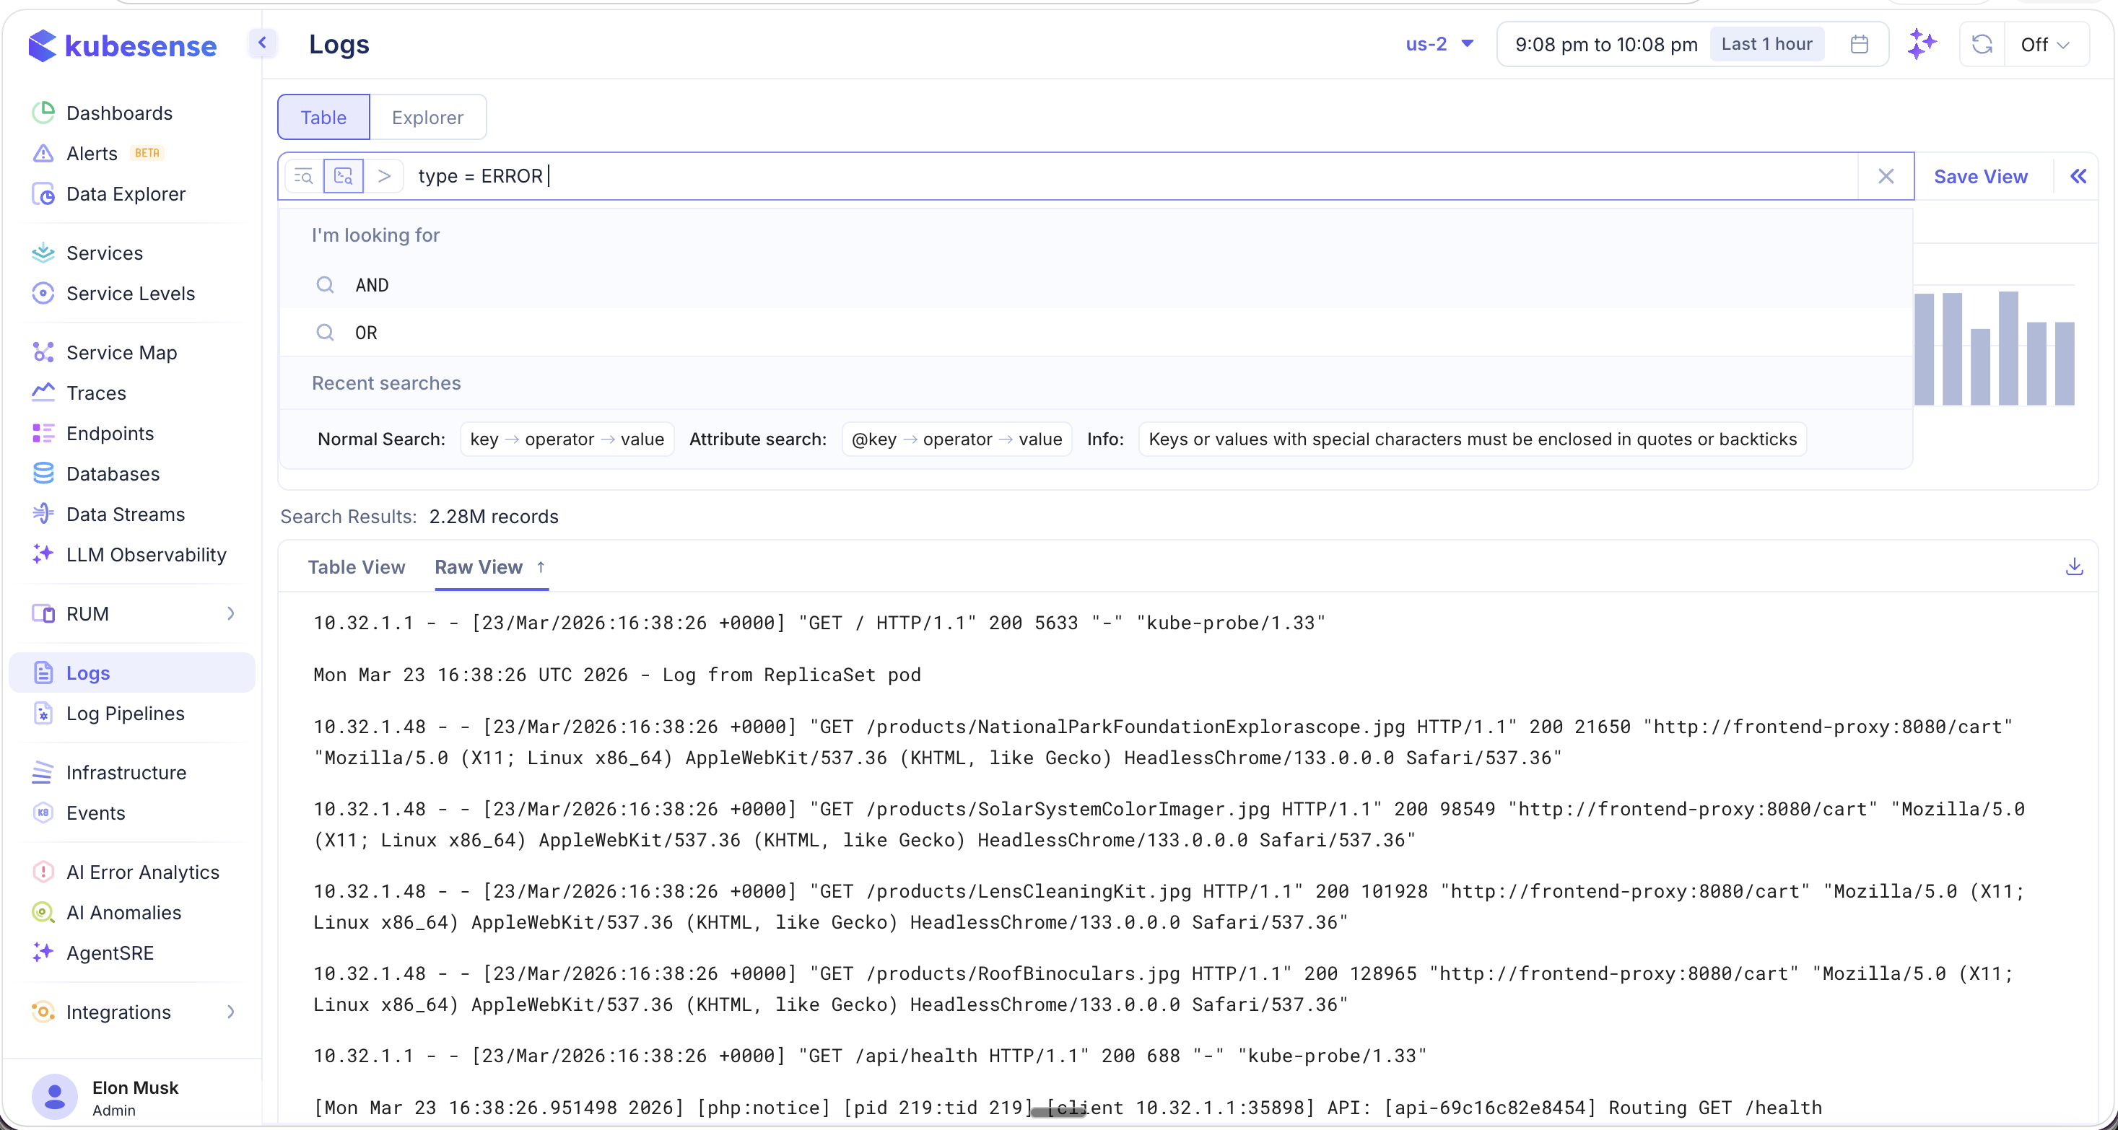2118x1130 pixels.
Task: Open AI Error Analytics in sidebar
Action: [x=142, y=872]
